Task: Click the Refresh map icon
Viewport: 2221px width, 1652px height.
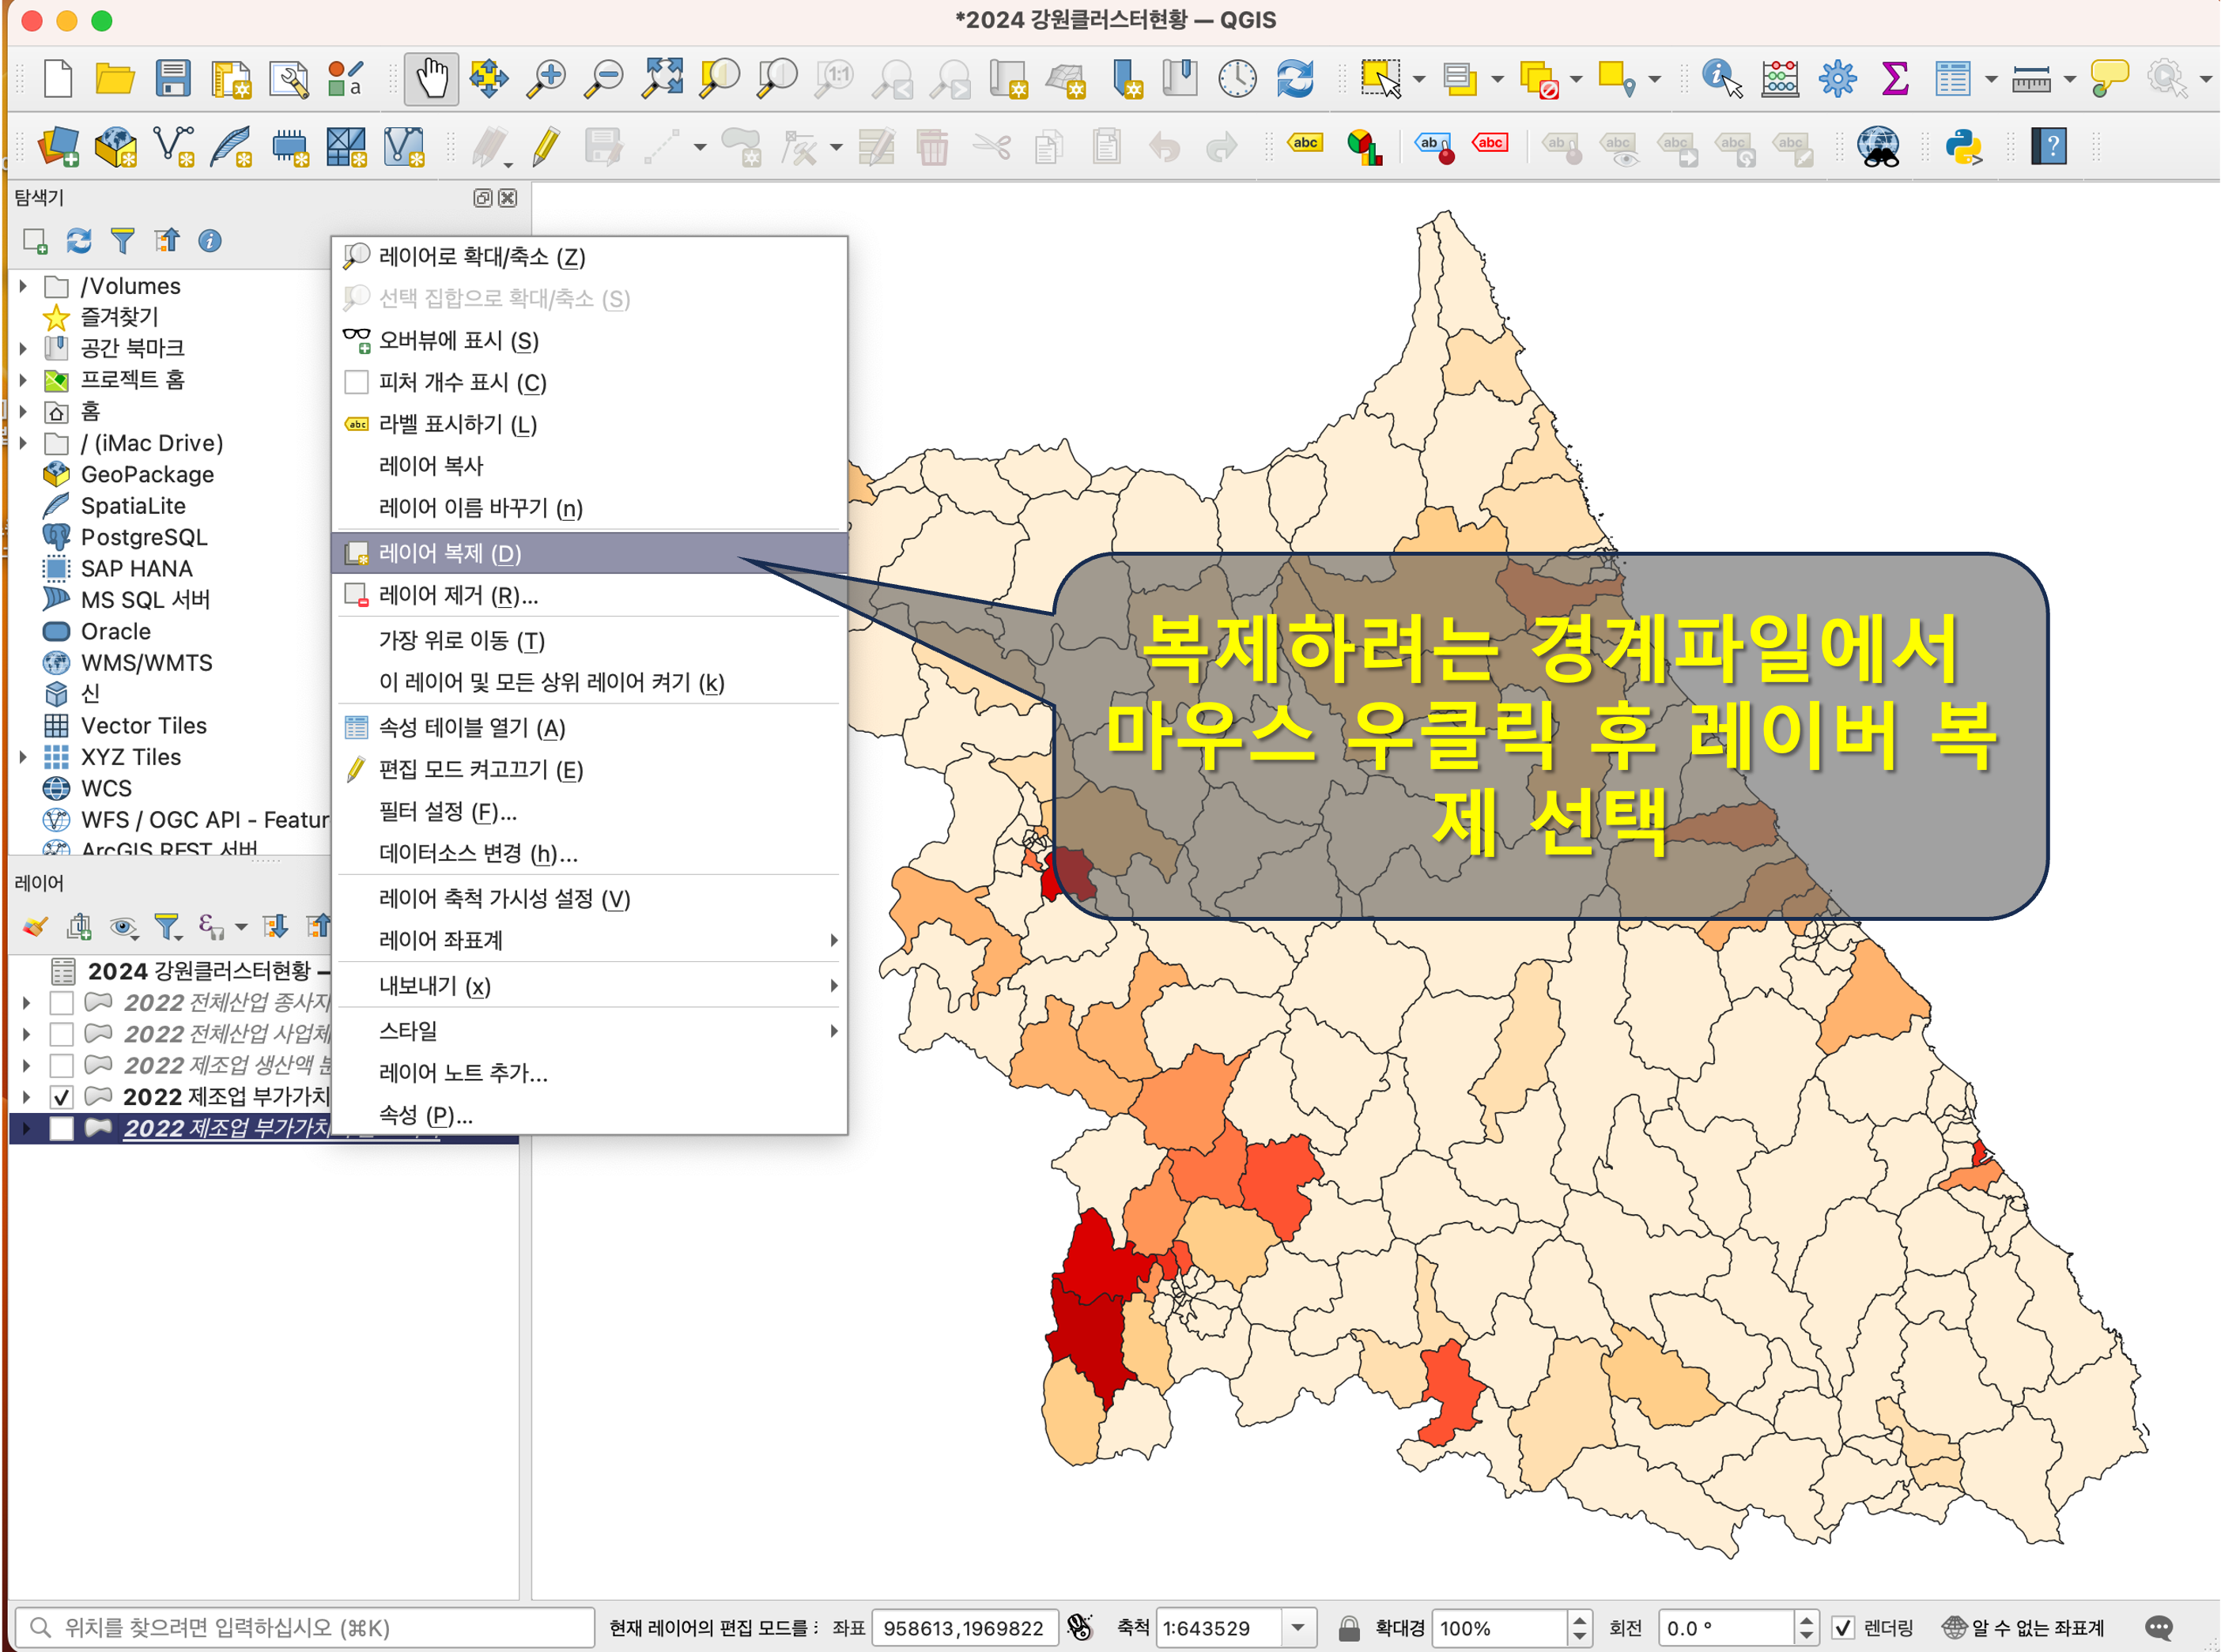Action: [x=1294, y=78]
